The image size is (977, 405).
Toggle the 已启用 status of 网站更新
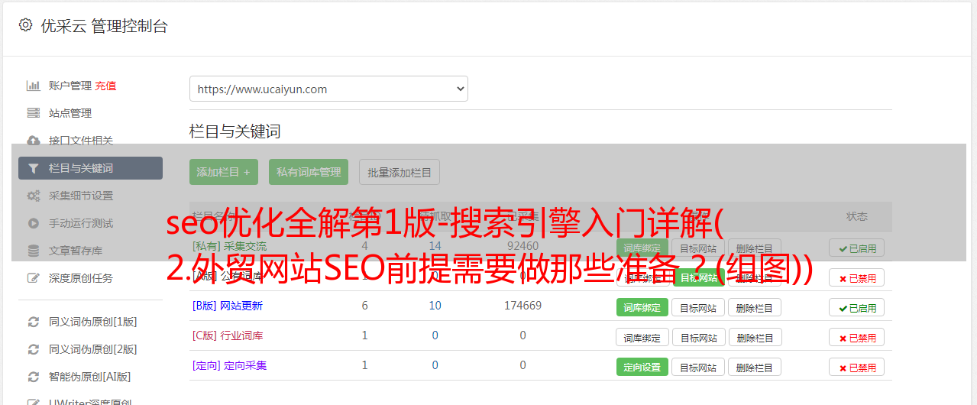[857, 307]
